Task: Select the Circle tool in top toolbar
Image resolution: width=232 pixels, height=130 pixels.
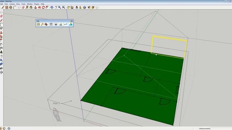Action: pos(11,7)
